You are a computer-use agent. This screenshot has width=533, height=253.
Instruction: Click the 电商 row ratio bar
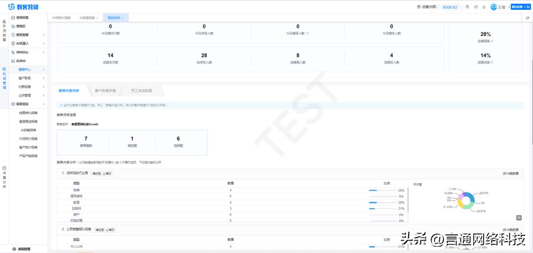[382, 190]
